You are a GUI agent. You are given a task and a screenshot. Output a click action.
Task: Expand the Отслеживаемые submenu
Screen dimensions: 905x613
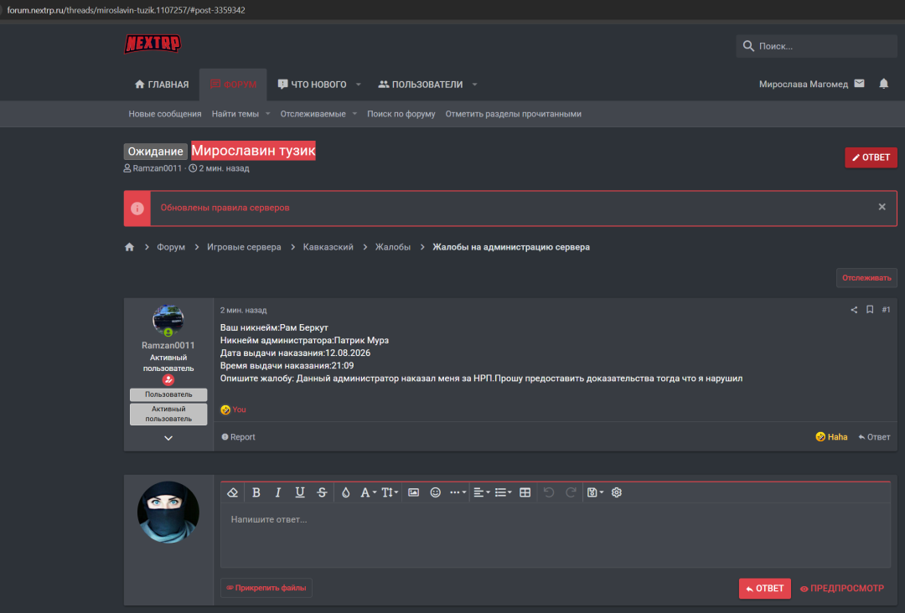(x=354, y=114)
